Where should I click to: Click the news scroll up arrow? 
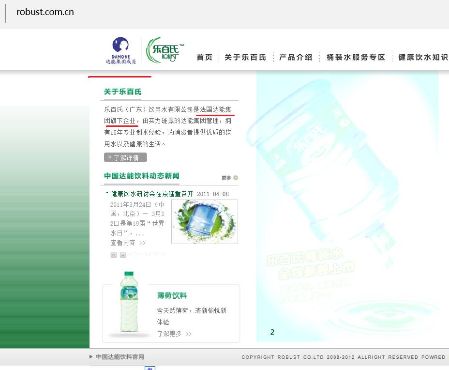tap(114, 255)
